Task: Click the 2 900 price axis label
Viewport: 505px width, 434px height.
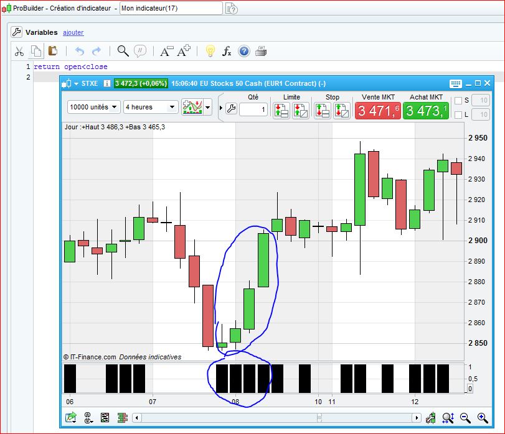Action: (x=478, y=241)
